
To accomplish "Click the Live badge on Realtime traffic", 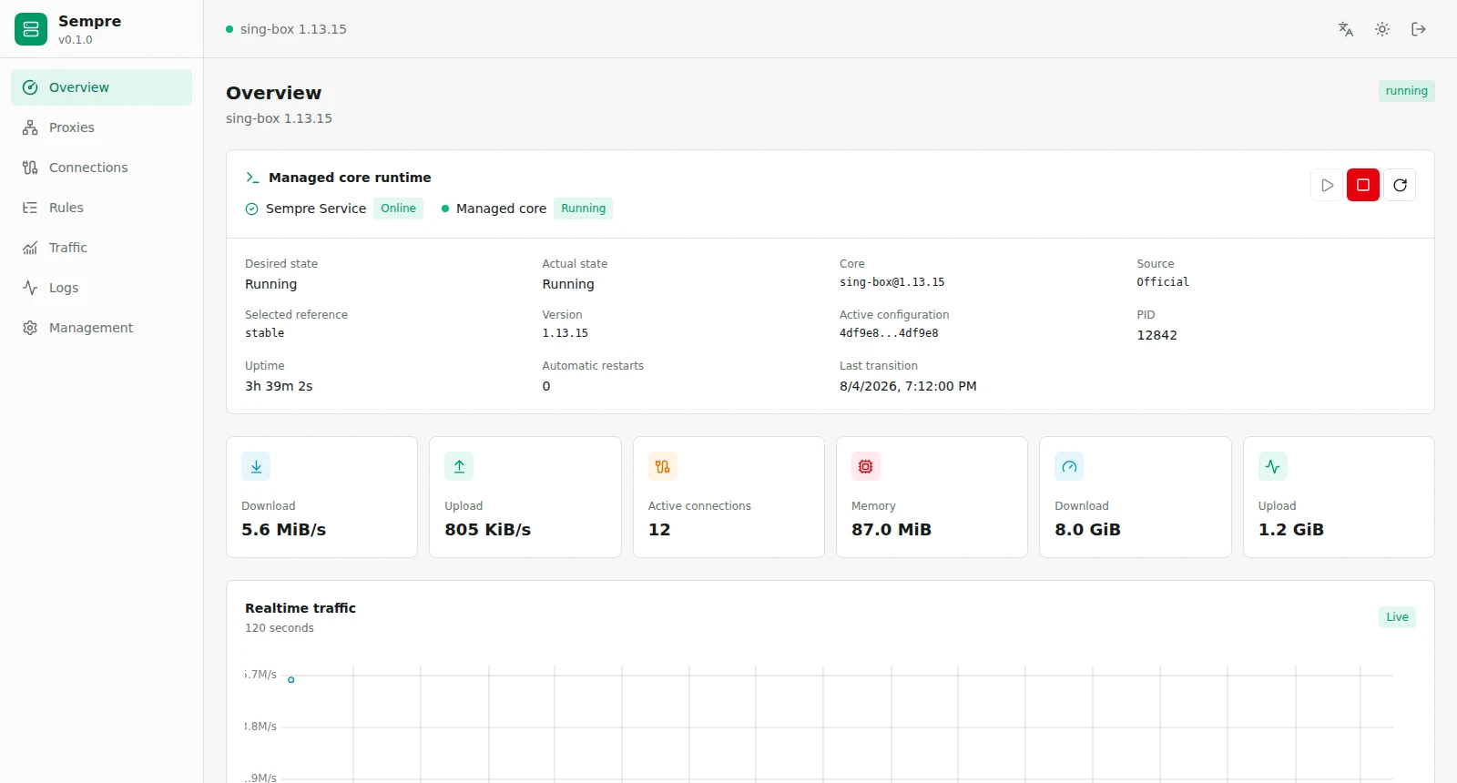I will (1397, 617).
